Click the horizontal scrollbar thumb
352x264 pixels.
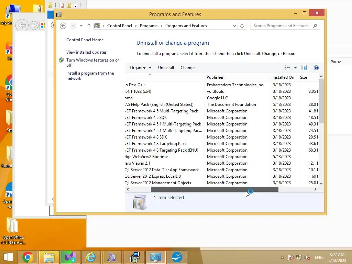pos(214,189)
